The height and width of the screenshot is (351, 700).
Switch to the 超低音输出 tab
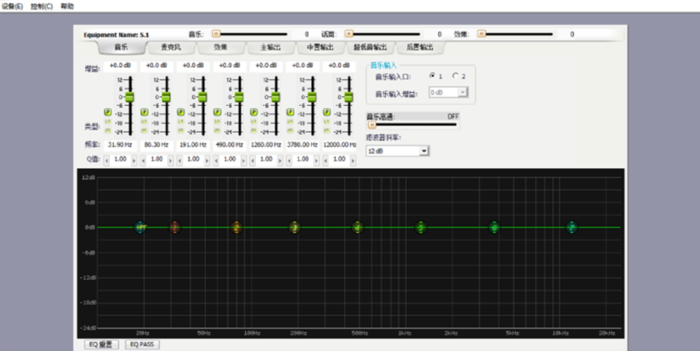pos(370,47)
